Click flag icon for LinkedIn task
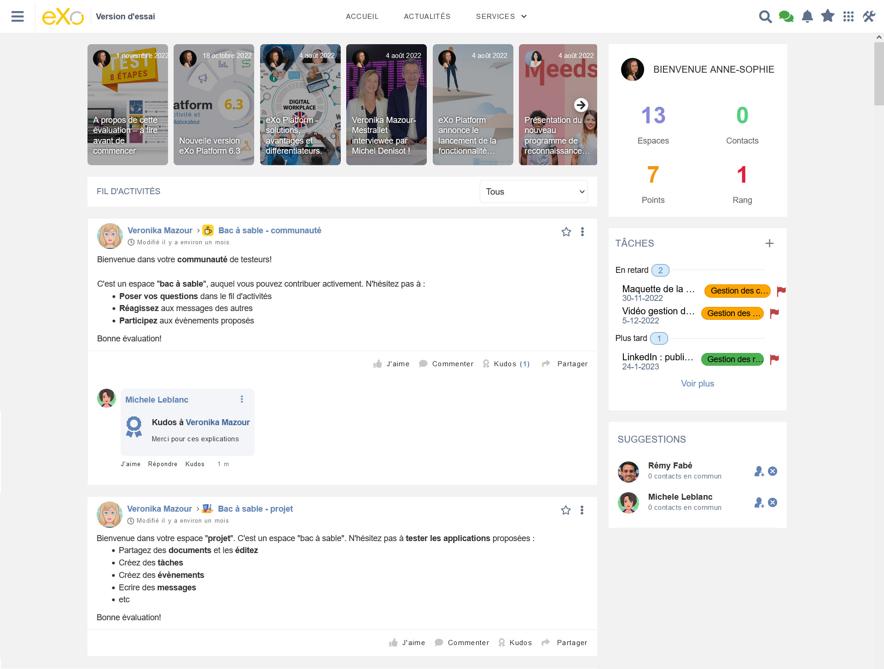Viewport: 884px width, 669px height. (774, 359)
